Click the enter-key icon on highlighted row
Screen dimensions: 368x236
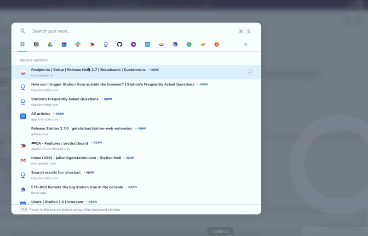point(250,72)
